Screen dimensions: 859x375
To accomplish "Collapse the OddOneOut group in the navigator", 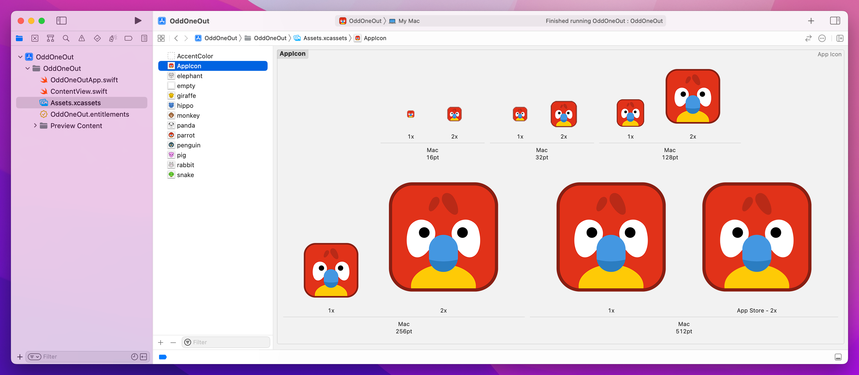I will pos(20,57).
